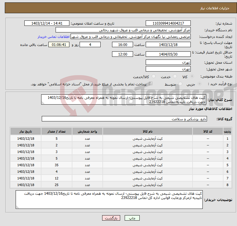This screenshot has width=237, height=226.
Task: Click the چاپ print button
Action: (x=132, y=218)
